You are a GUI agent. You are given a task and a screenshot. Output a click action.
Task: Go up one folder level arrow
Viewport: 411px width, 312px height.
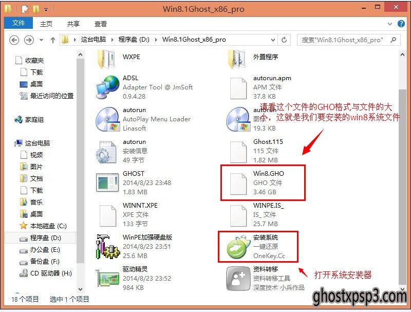[x=53, y=40]
